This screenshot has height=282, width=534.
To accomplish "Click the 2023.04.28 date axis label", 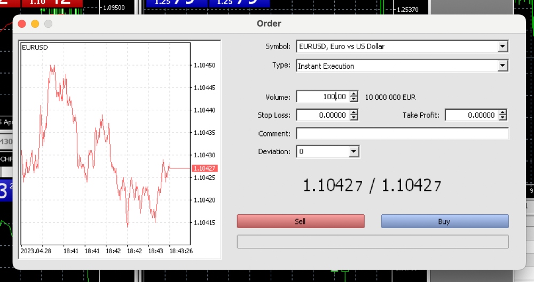I will tap(36, 251).
